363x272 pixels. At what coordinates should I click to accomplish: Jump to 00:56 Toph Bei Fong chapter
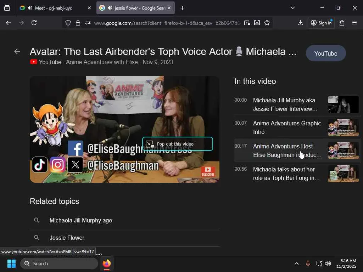(297, 174)
